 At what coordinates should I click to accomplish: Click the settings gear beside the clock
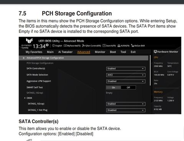click(47, 45)
